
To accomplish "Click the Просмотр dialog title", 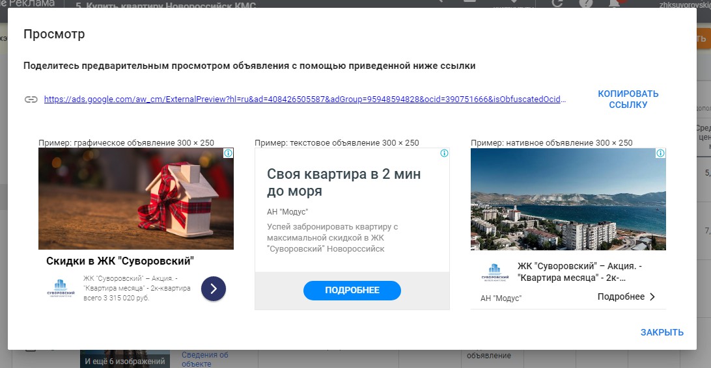I will [54, 34].
